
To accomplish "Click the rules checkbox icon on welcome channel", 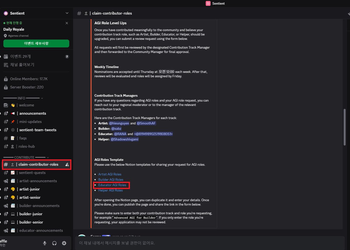I will click(x=6, y=105).
